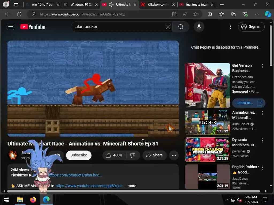Open the Edge profile avatar

point(6,5)
